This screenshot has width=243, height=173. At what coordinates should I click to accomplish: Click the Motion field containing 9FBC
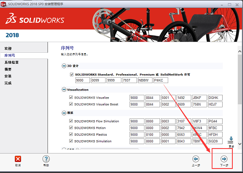point(215,128)
